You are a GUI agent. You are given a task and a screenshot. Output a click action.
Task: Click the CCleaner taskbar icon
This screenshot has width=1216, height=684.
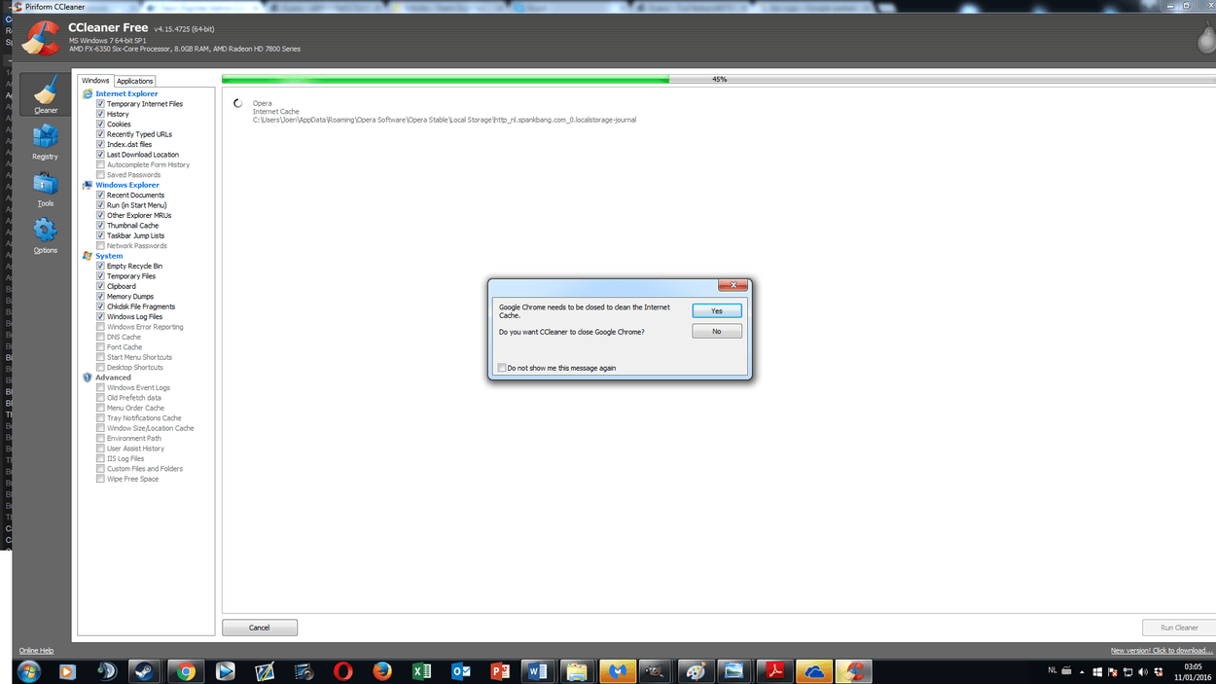tap(854, 671)
